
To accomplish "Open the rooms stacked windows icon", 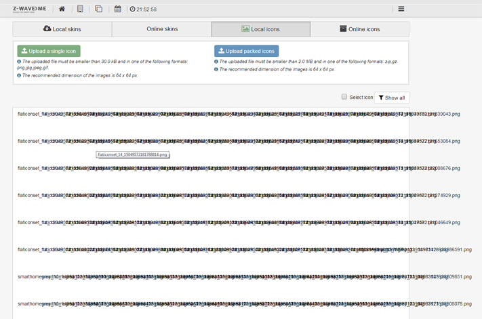I will [99, 9].
